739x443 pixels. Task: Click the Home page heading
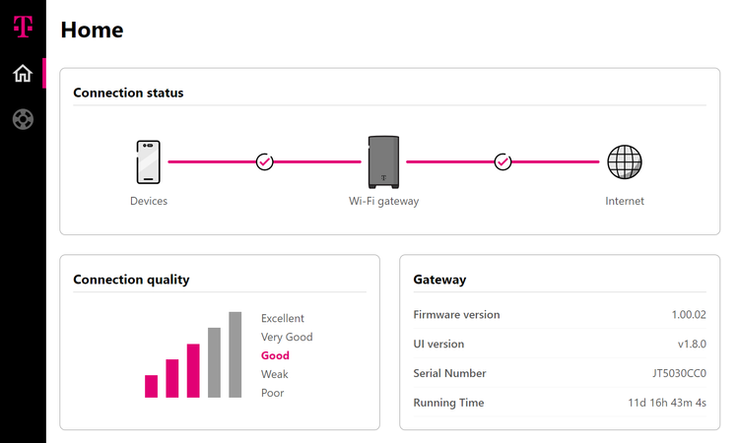(x=92, y=30)
